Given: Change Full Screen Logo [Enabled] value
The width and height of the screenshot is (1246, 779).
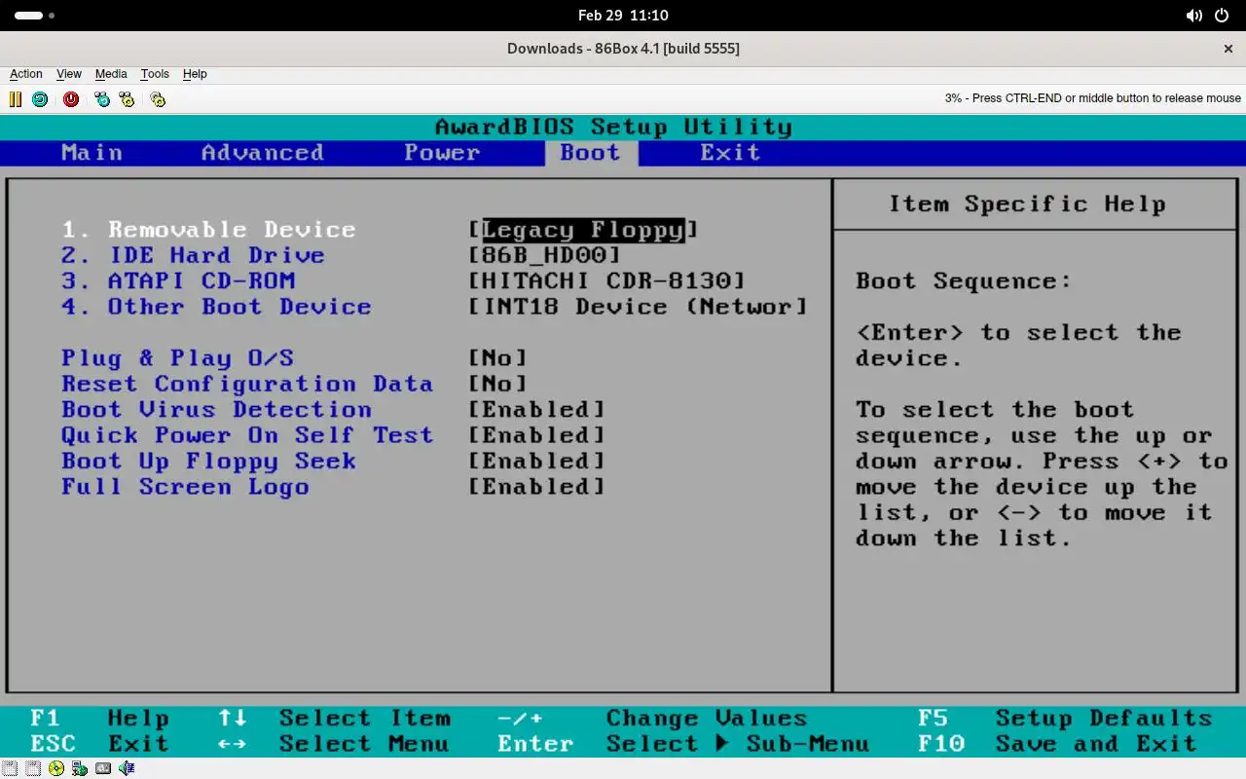Looking at the screenshot, I should click(x=536, y=487).
